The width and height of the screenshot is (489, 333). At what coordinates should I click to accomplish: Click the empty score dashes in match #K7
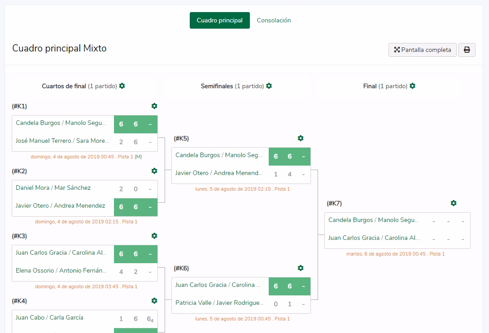[448, 221]
